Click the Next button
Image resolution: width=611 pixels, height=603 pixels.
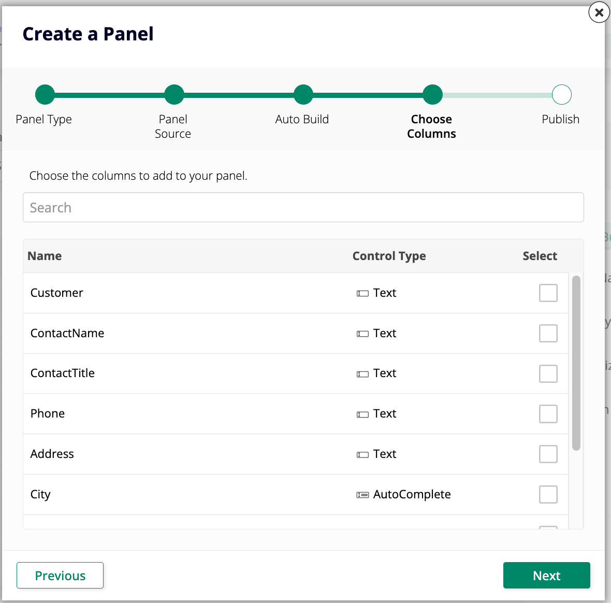point(546,576)
